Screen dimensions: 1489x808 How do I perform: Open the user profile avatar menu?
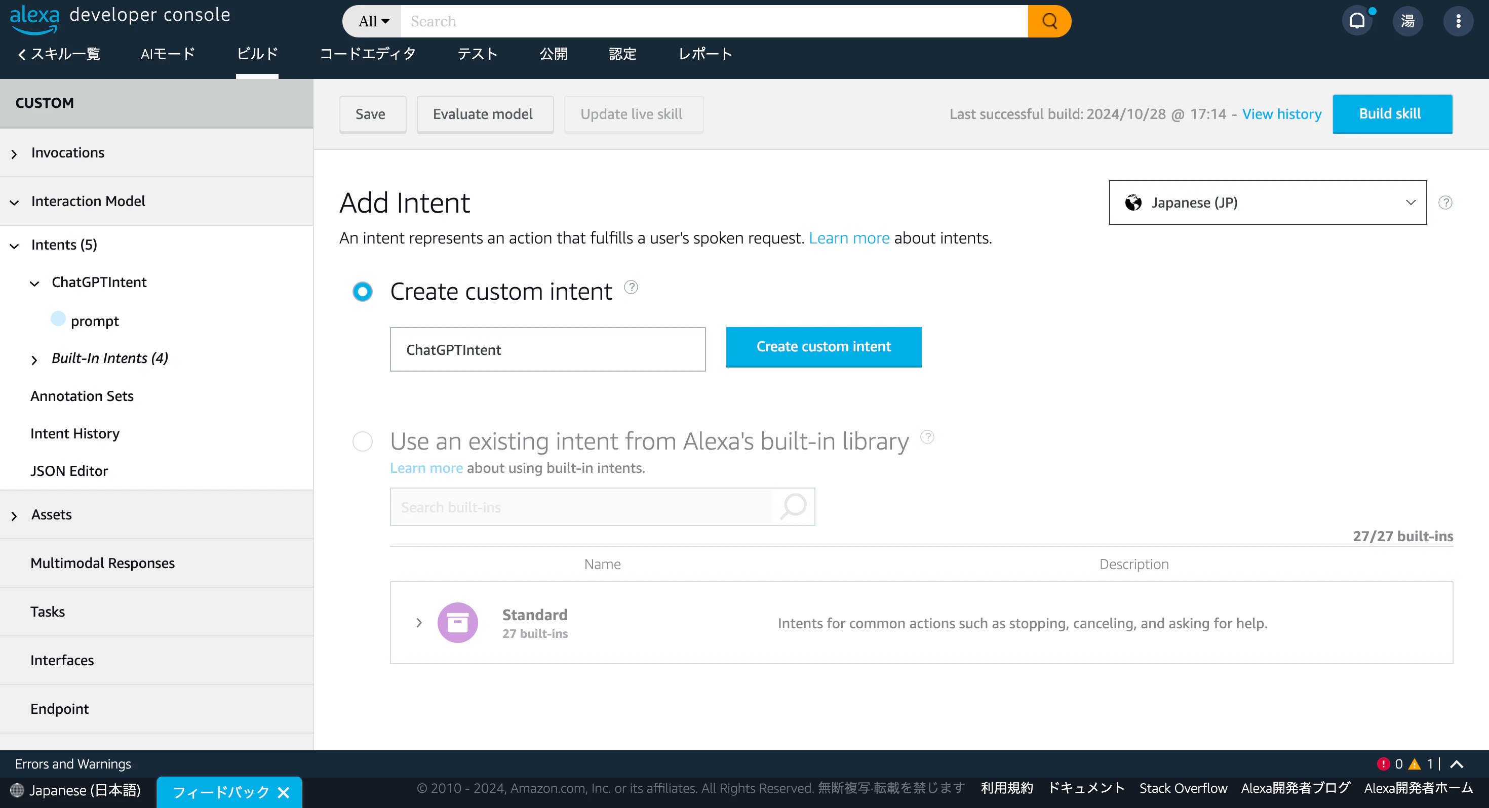point(1407,21)
